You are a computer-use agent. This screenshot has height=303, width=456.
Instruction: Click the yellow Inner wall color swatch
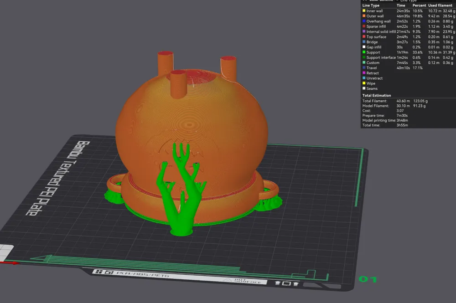(364, 11)
